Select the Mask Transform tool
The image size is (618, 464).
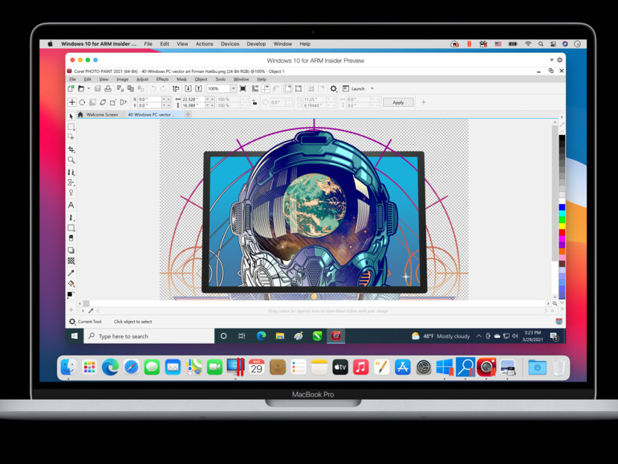click(x=71, y=136)
